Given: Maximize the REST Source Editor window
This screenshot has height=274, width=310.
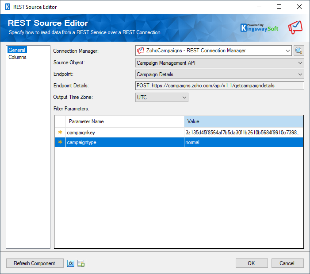Looking at the screenshot, I should pos(279,7).
